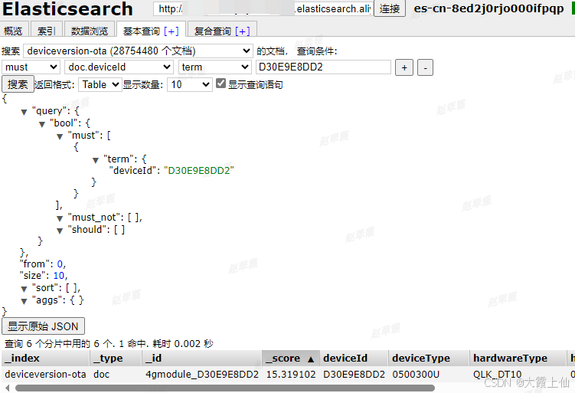Open the doc.deviceId field dropdown

coord(119,67)
